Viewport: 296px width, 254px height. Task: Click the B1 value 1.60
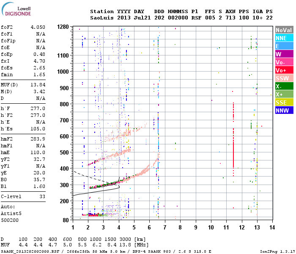point(39,186)
